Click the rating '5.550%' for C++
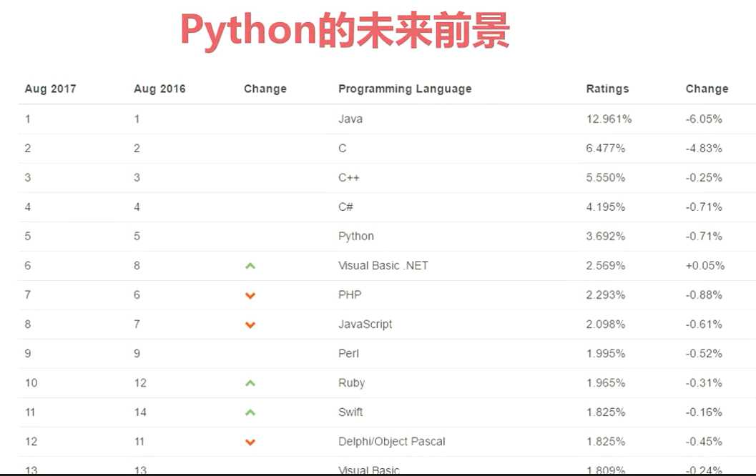The image size is (756, 476). tap(606, 177)
